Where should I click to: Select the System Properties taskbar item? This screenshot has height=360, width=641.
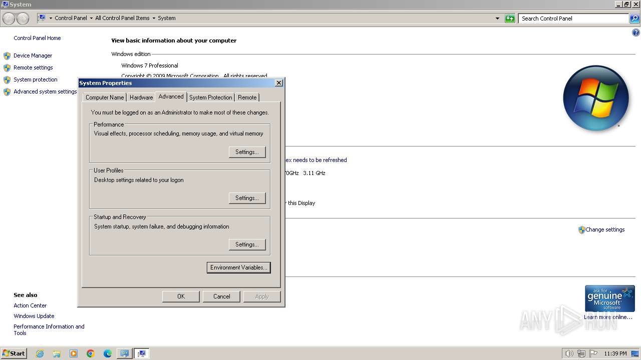coord(142,353)
